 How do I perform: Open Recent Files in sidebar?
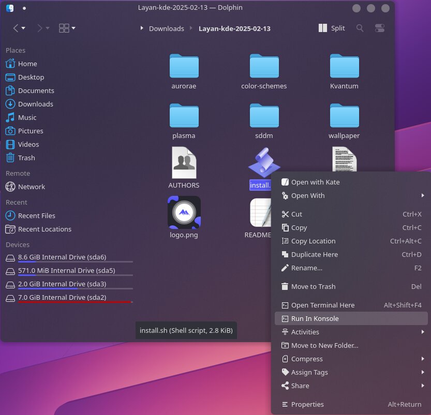pos(36,216)
